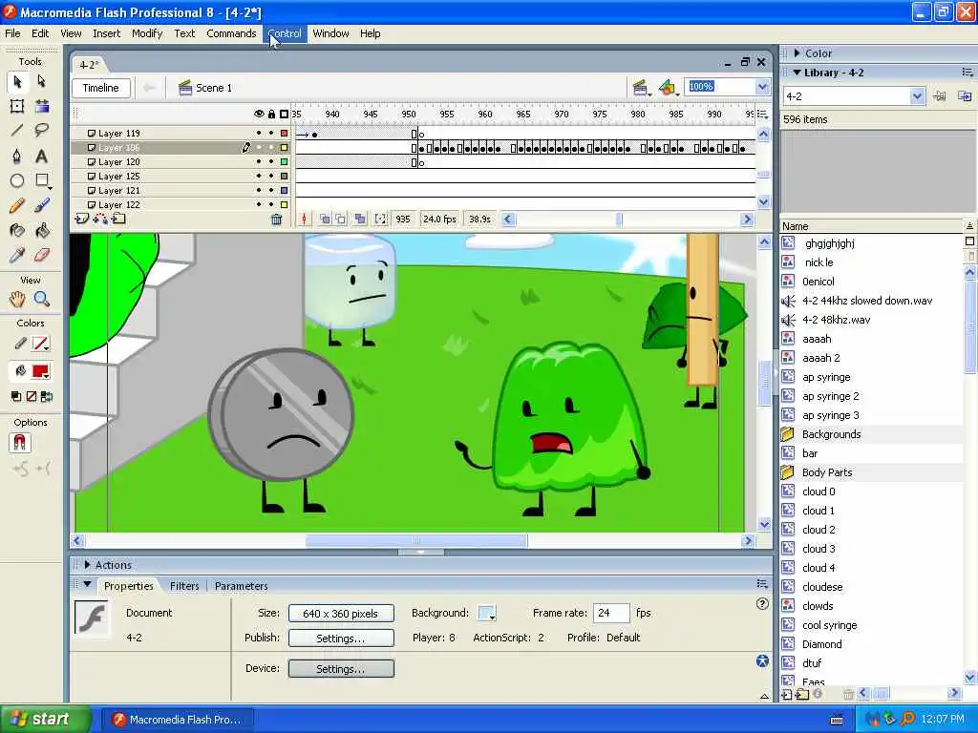
Task: Click the Device Settings button
Action: [x=341, y=669]
